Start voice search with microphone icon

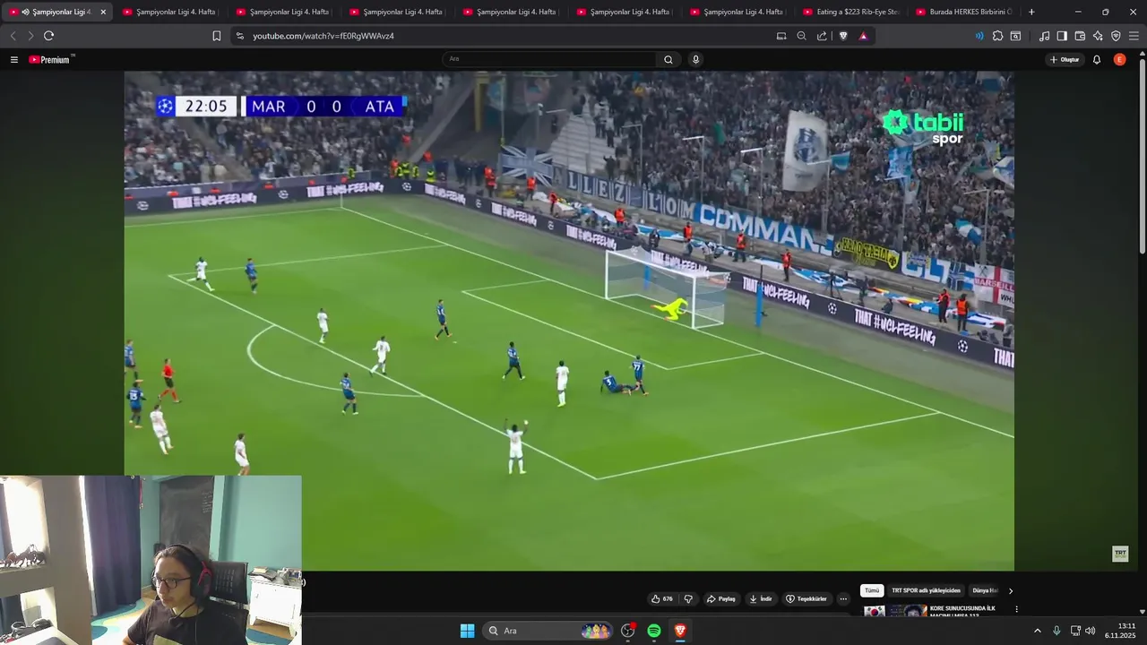pos(695,59)
